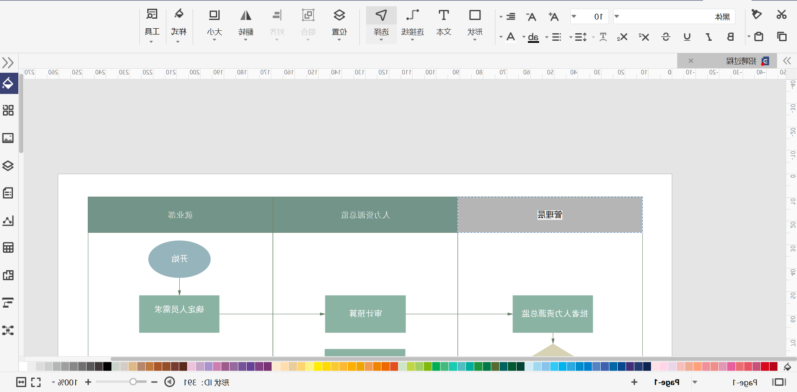797x392 pixels.
Task: Add a new page with the plus button
Action: (x=634, y=382)
